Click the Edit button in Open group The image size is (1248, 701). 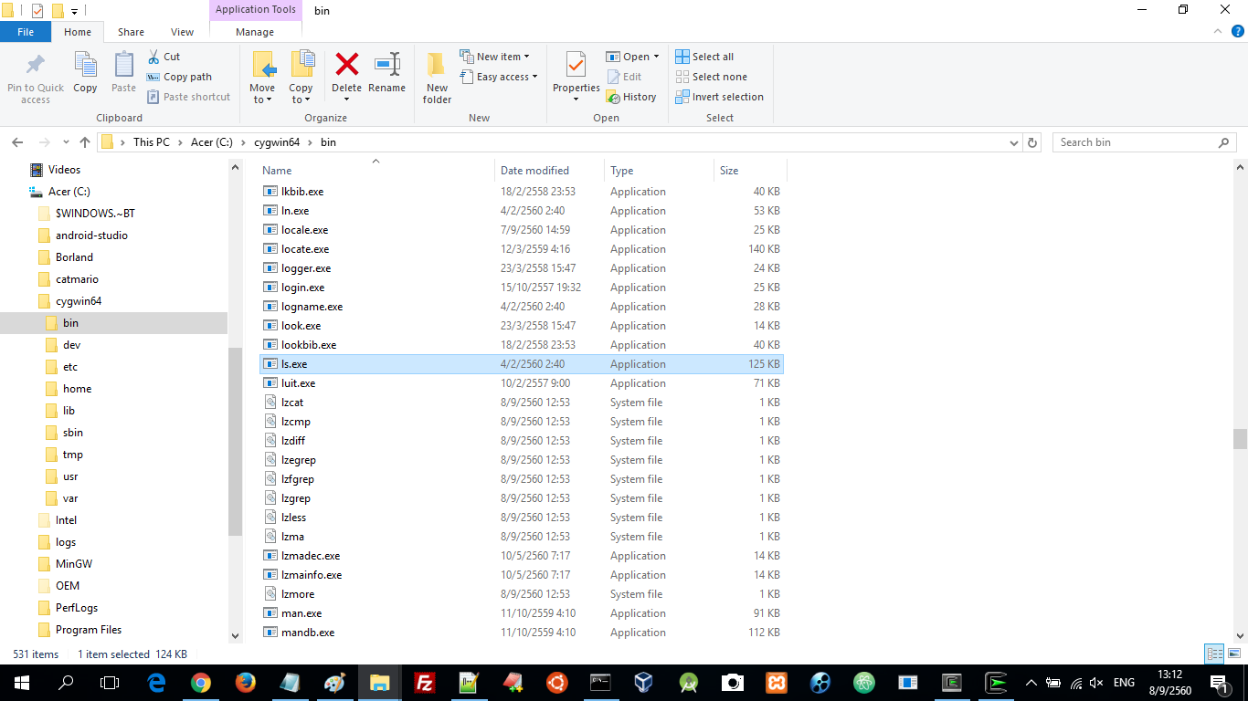624,77
